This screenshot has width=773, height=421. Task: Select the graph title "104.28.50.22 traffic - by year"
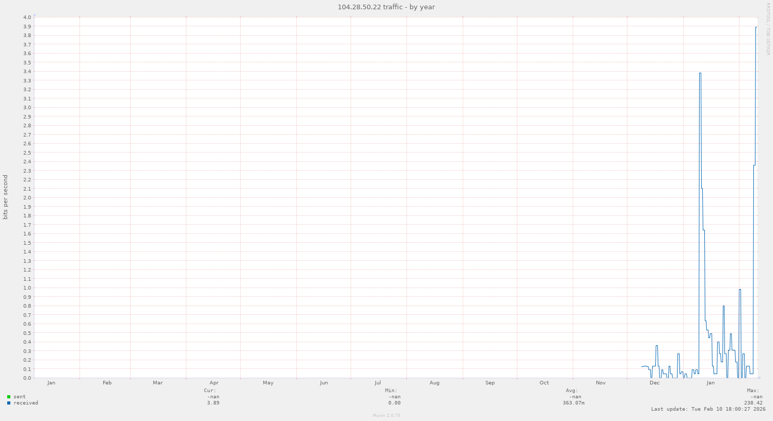(x=386, y=7)
